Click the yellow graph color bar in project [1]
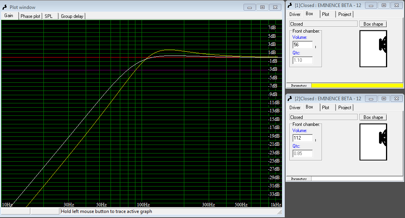405x218 pixels. 357,85
